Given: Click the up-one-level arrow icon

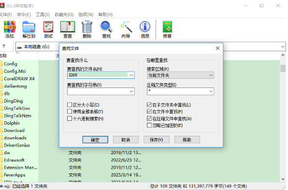Looking at the screenshot, I should 4,46.
